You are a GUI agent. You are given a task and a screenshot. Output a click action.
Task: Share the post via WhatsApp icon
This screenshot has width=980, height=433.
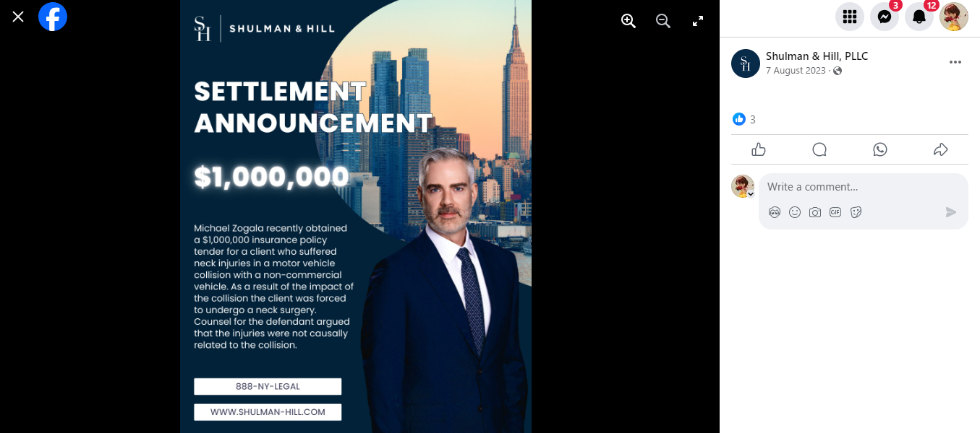[x=880, y=149]
